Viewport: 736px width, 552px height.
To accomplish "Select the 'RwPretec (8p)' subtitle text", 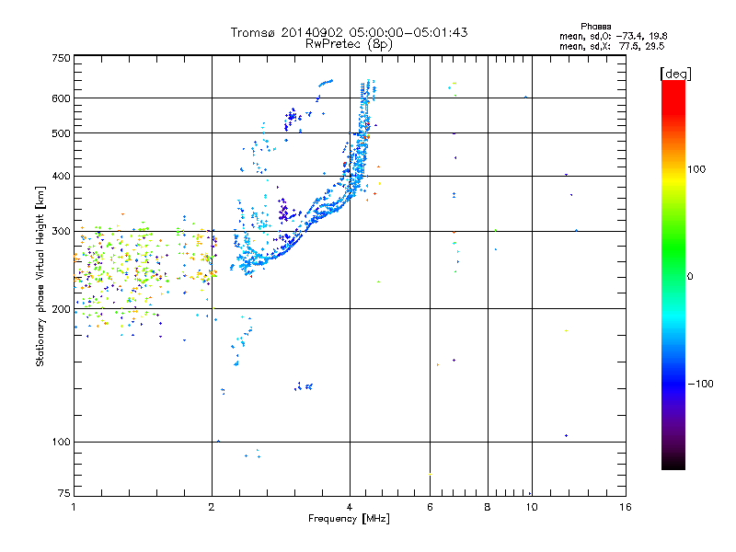I will 349,44.
